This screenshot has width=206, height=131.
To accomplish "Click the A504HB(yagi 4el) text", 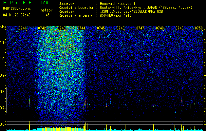I will pyautogui.click(x=116, y=15).
